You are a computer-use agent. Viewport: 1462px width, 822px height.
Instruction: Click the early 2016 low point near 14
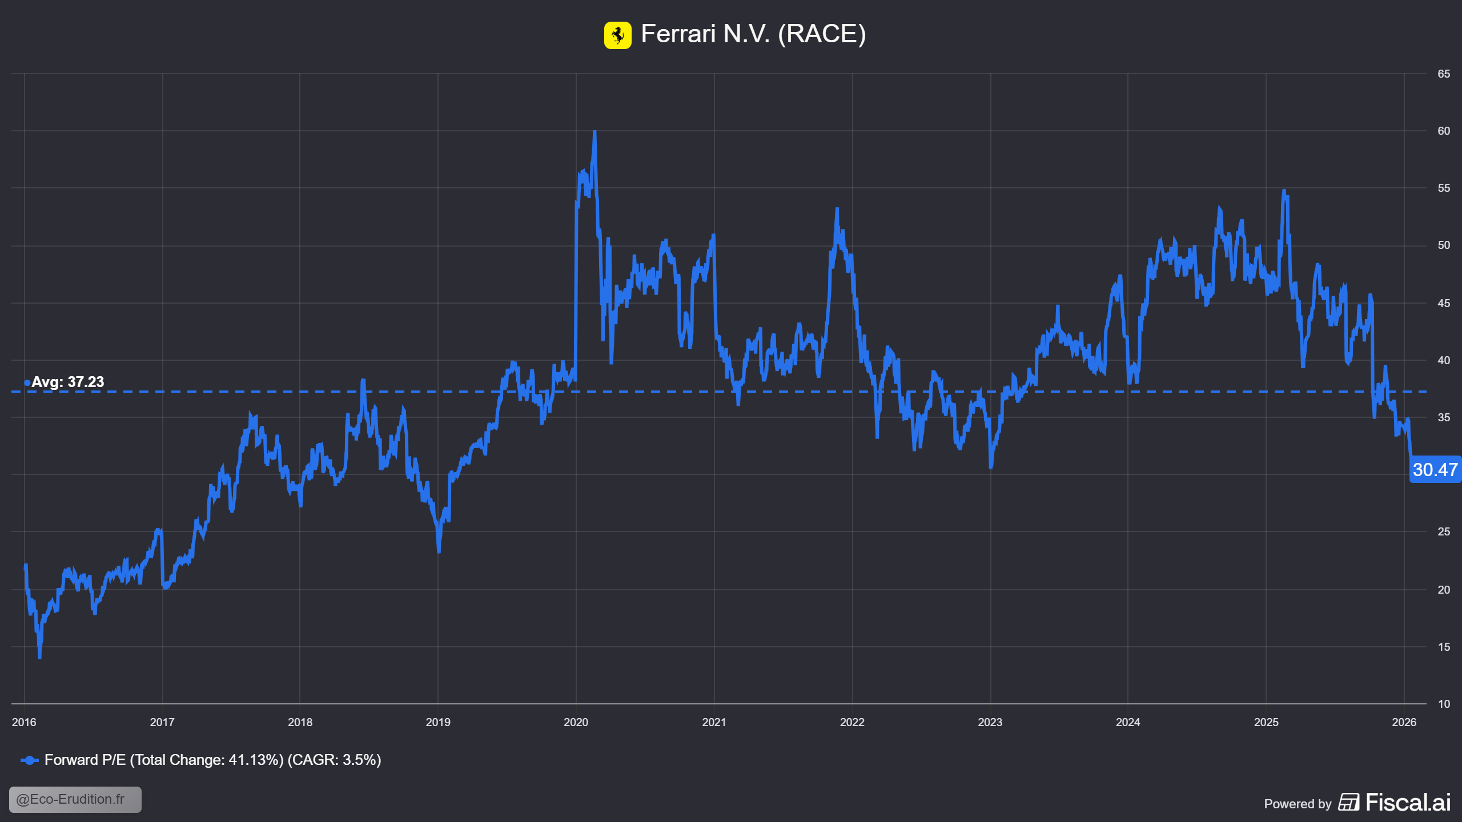tap(39, 656)
